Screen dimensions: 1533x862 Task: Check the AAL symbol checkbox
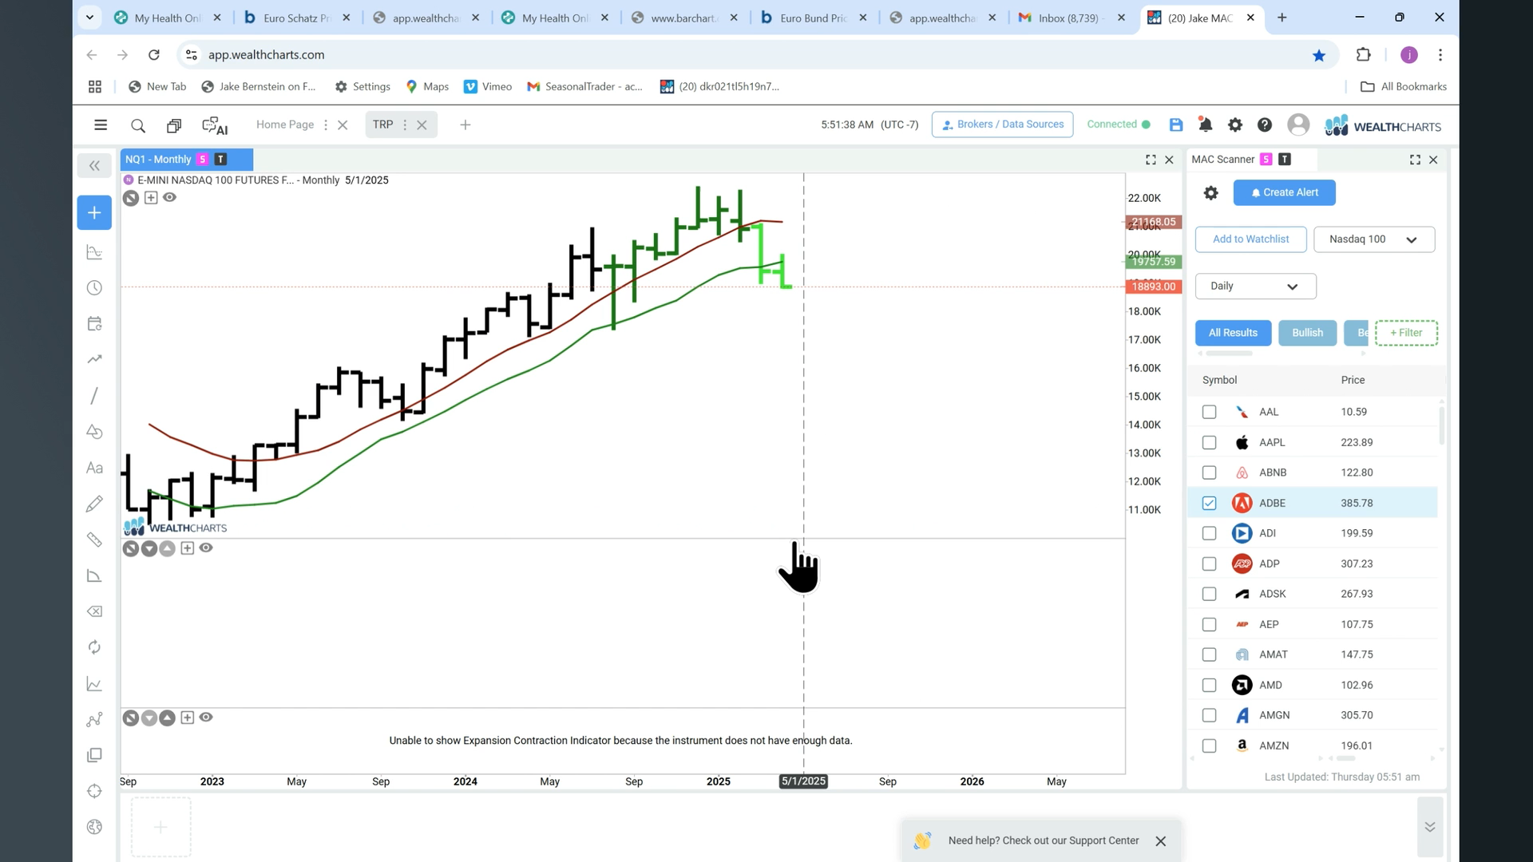(1209, 412)
